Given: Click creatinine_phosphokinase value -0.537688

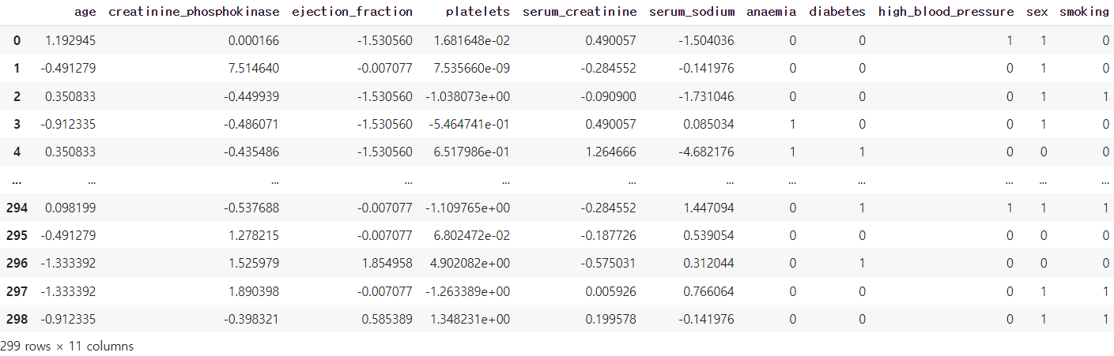Looking at the screenshot, I should (x=252, y=208).
